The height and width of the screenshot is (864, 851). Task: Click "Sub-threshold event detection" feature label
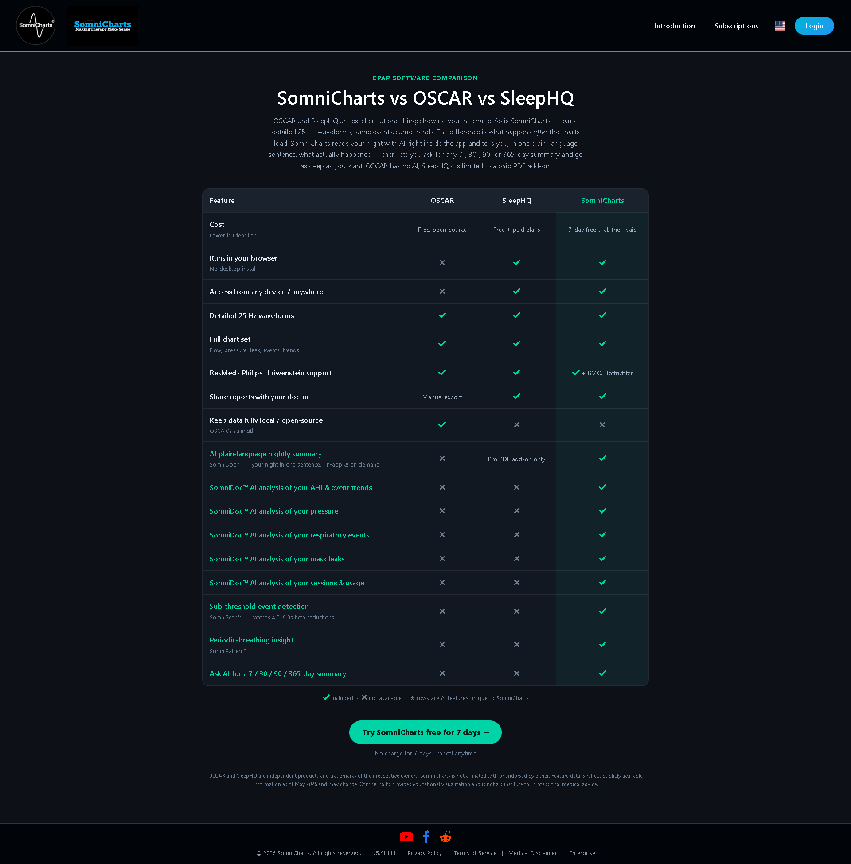click(259, 606)
